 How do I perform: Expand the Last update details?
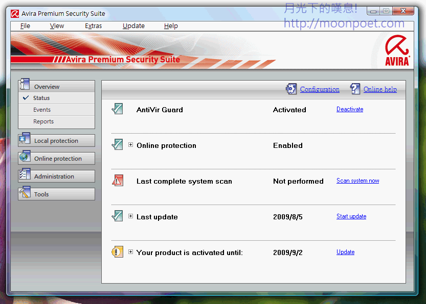131,216
